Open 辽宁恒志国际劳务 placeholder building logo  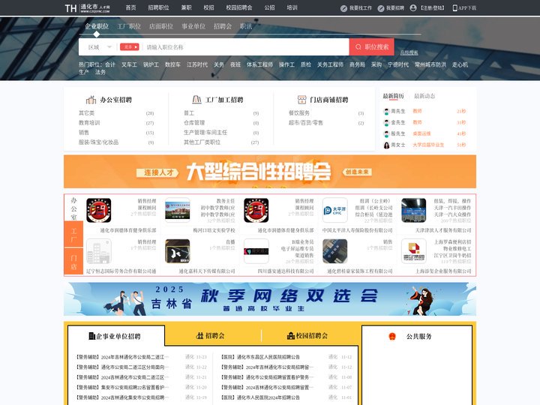[x=99, y=251]
